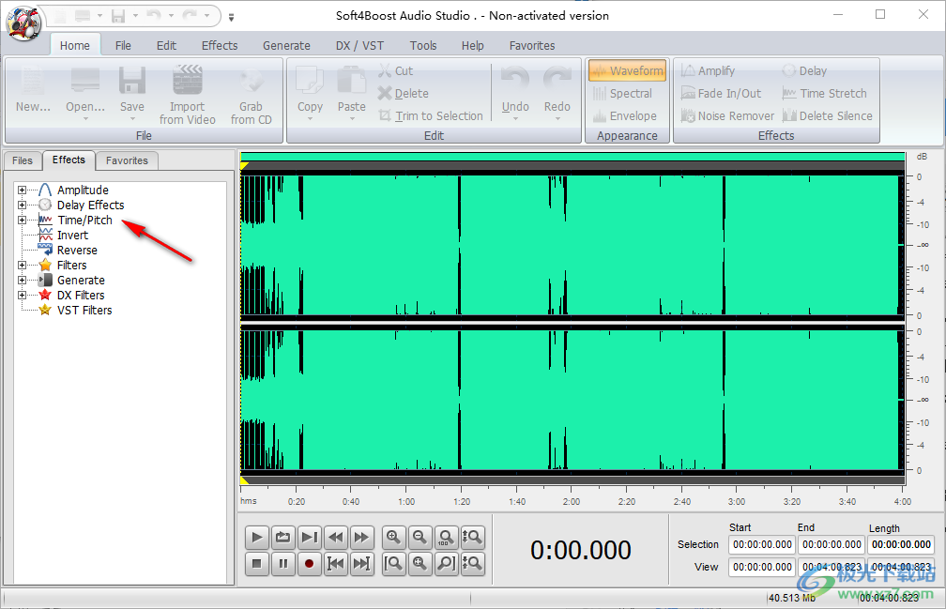Zoom in on the waveform with the magnifier
This screenshot has height=609, width=946.
[x=393, y=537]
